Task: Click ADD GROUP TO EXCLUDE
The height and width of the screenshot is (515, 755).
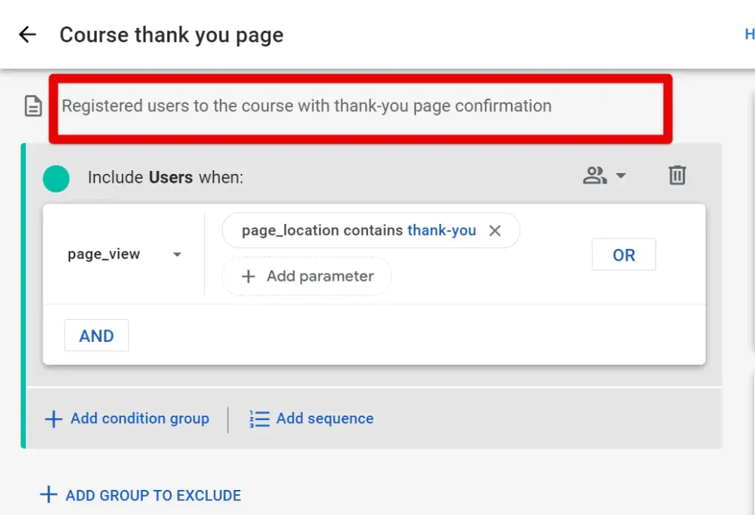Action: click(140, 495)
